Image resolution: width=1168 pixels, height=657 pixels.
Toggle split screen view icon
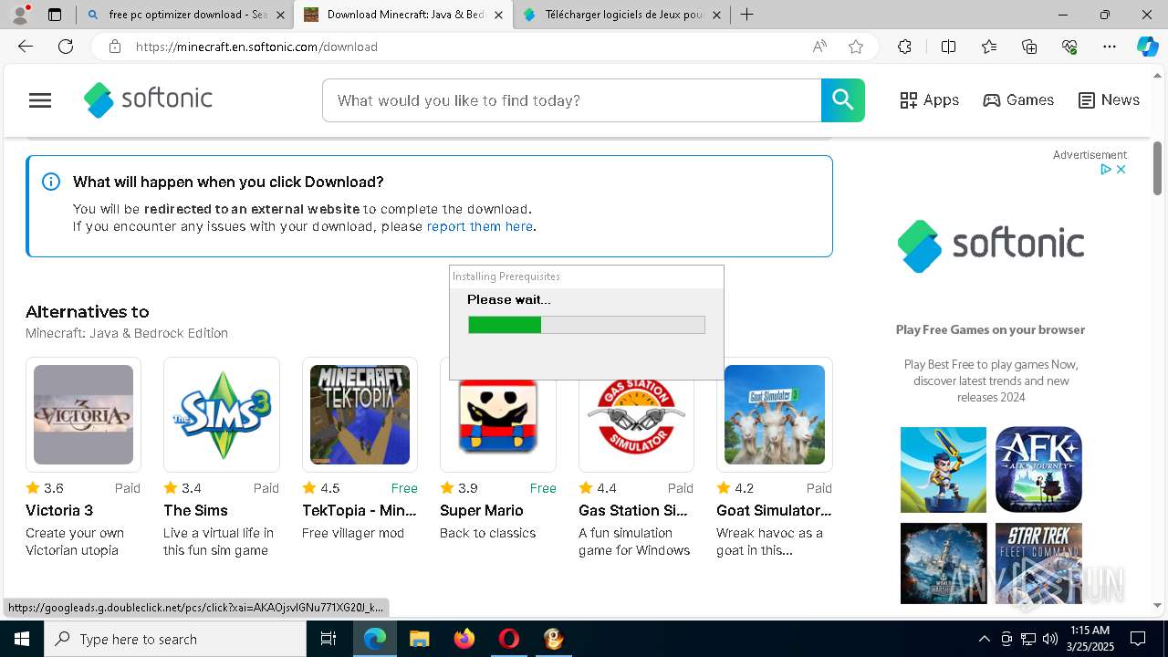[948, 47]
